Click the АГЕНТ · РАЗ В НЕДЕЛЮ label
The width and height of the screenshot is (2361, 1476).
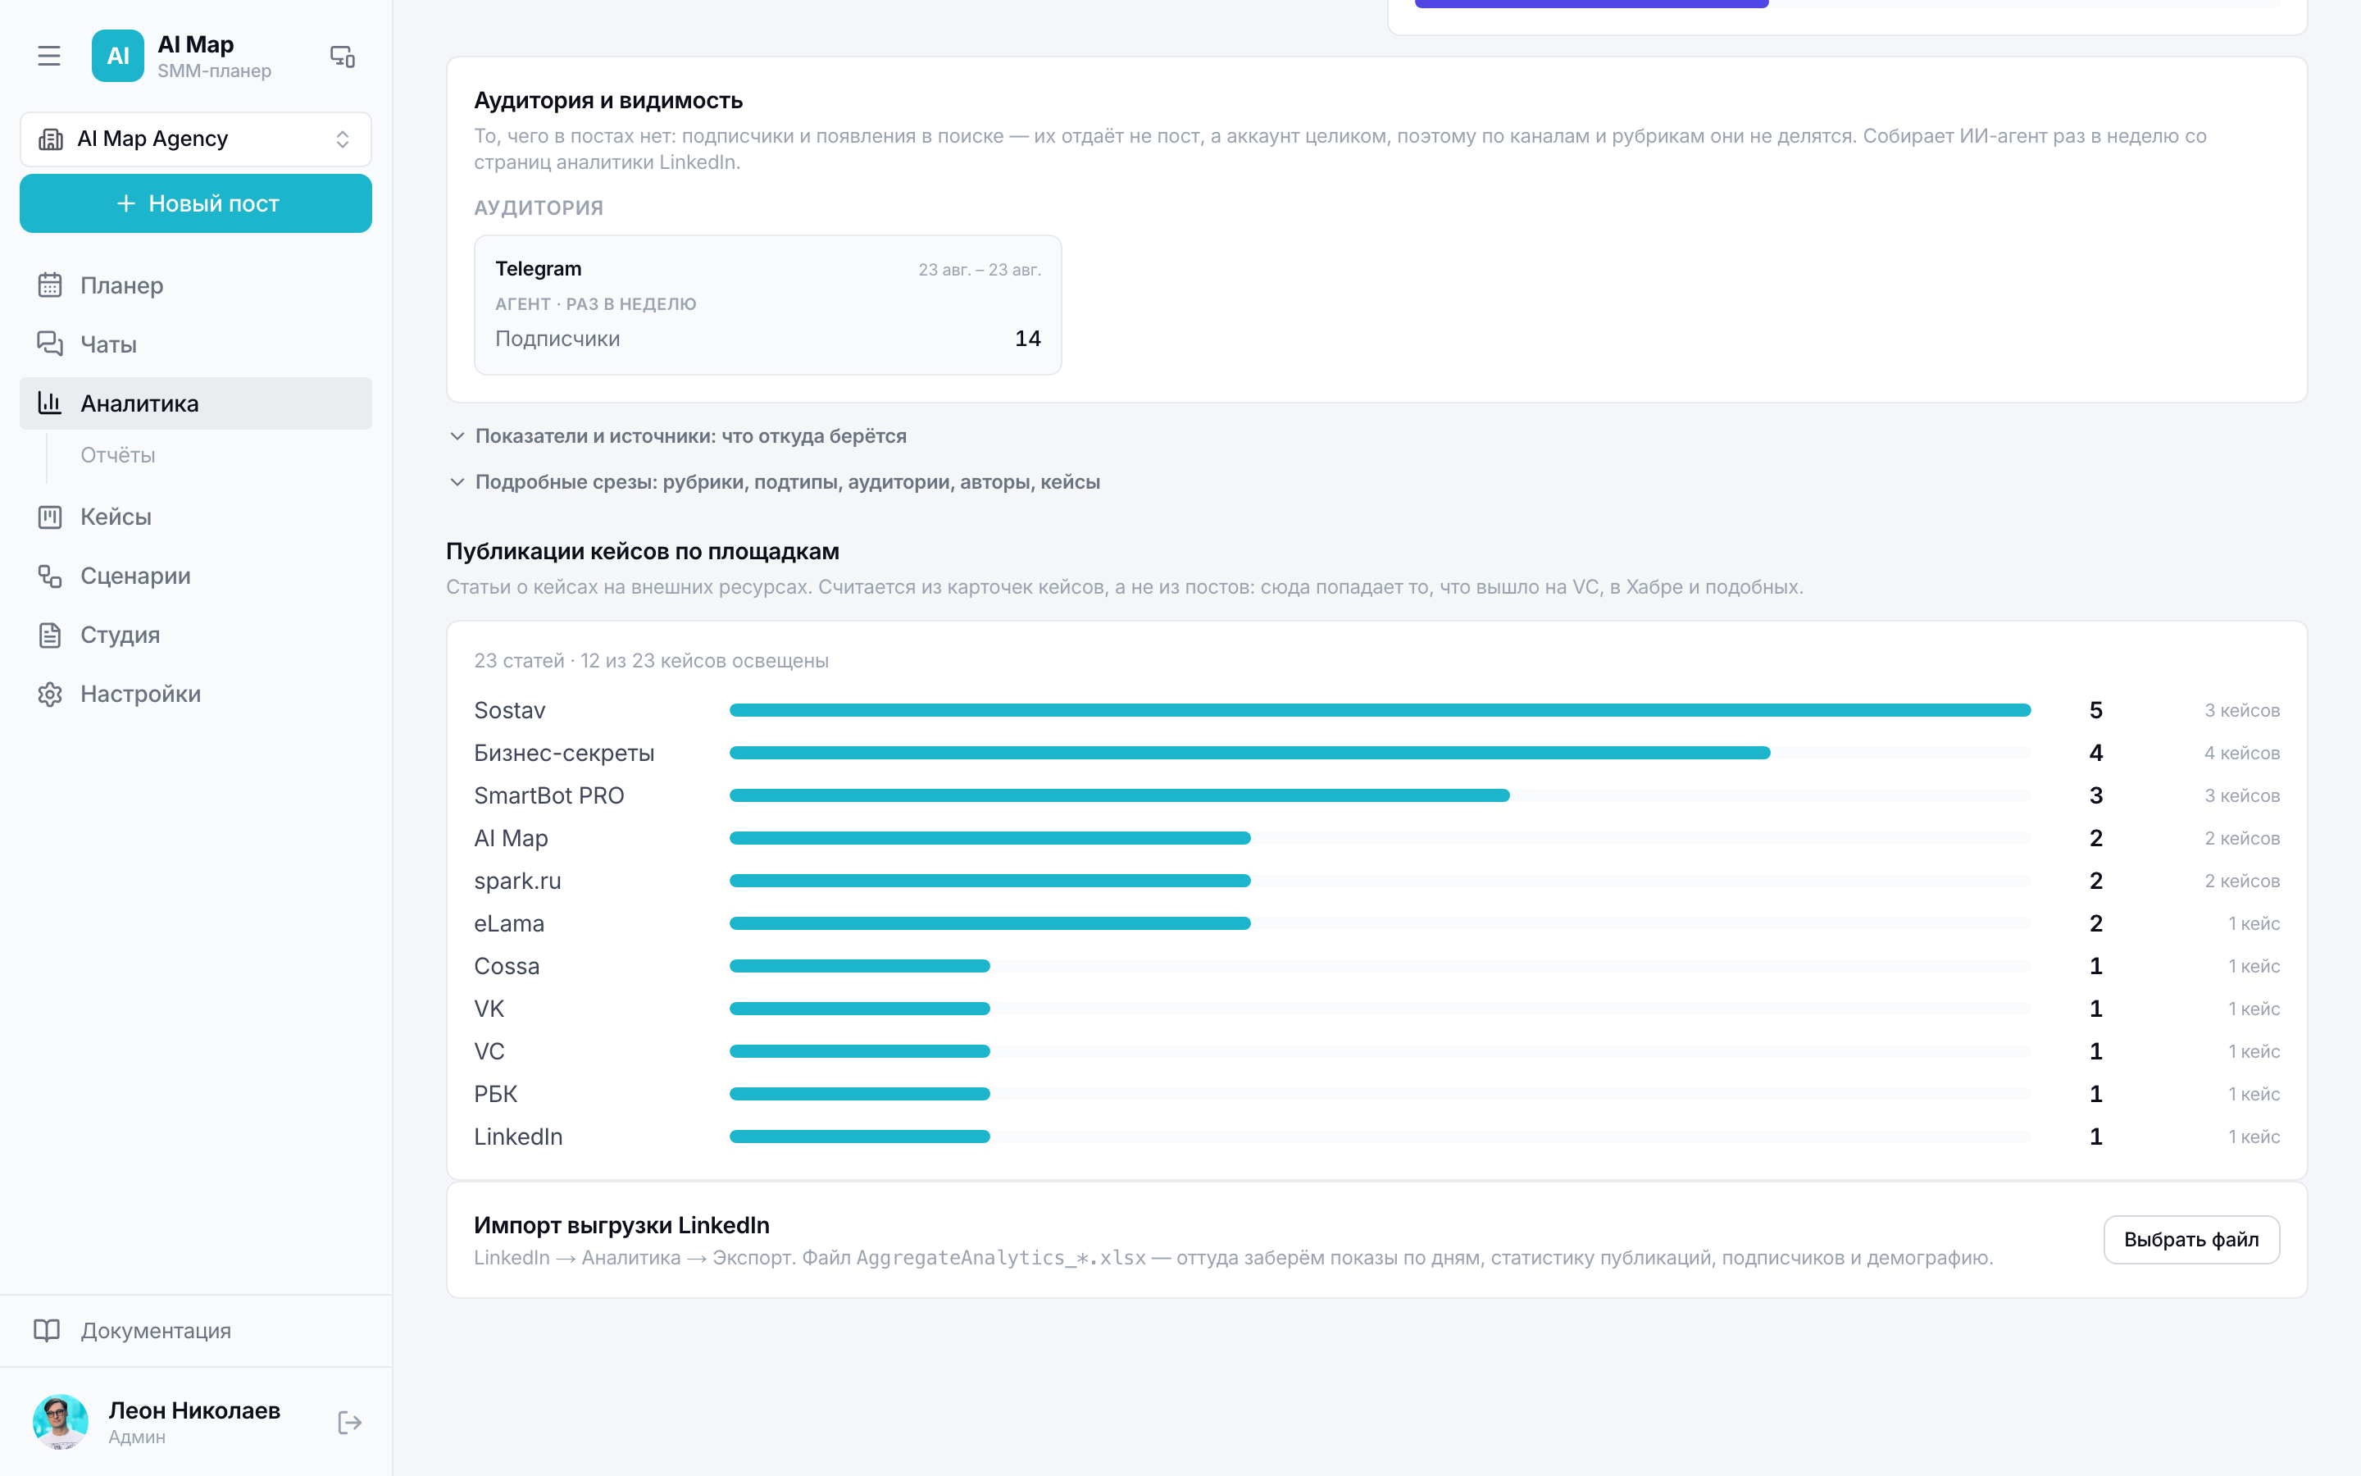tap(596, 303)
